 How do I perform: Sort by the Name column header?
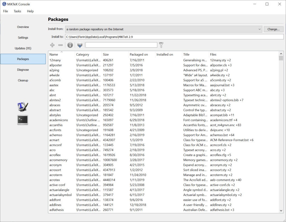pyautogui.click(x=62, y=54)
